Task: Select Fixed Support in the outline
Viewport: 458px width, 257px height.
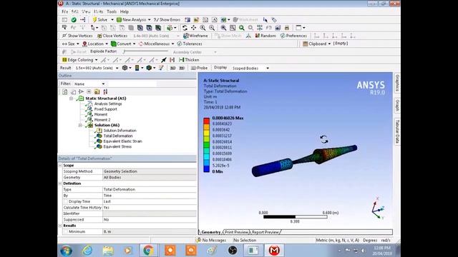Action: (105, 109)
